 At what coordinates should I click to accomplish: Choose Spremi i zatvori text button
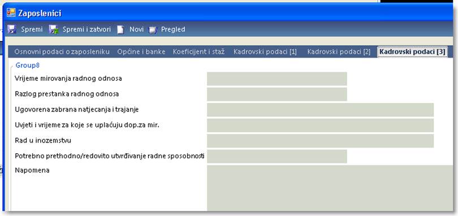click(87, 29)
